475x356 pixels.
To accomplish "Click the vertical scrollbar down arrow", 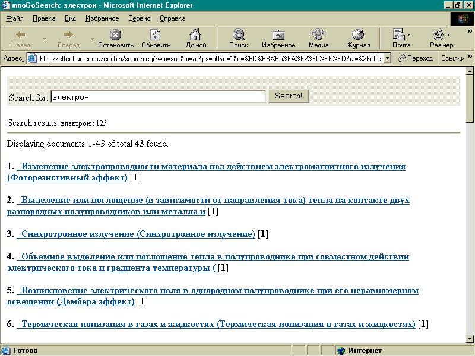I will click(470, 339).
